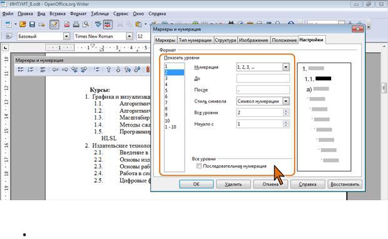Click the Отмена button
Screen dimensions: 388x239
coord(270,184)
